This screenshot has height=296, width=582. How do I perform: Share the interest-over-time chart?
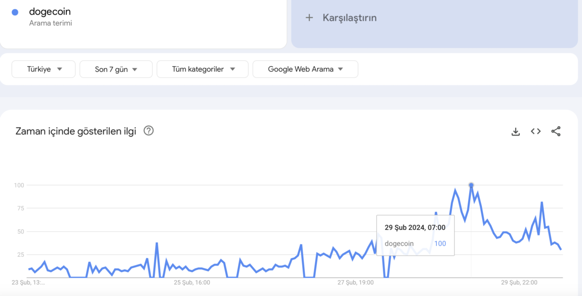click(x=555, y=131)
